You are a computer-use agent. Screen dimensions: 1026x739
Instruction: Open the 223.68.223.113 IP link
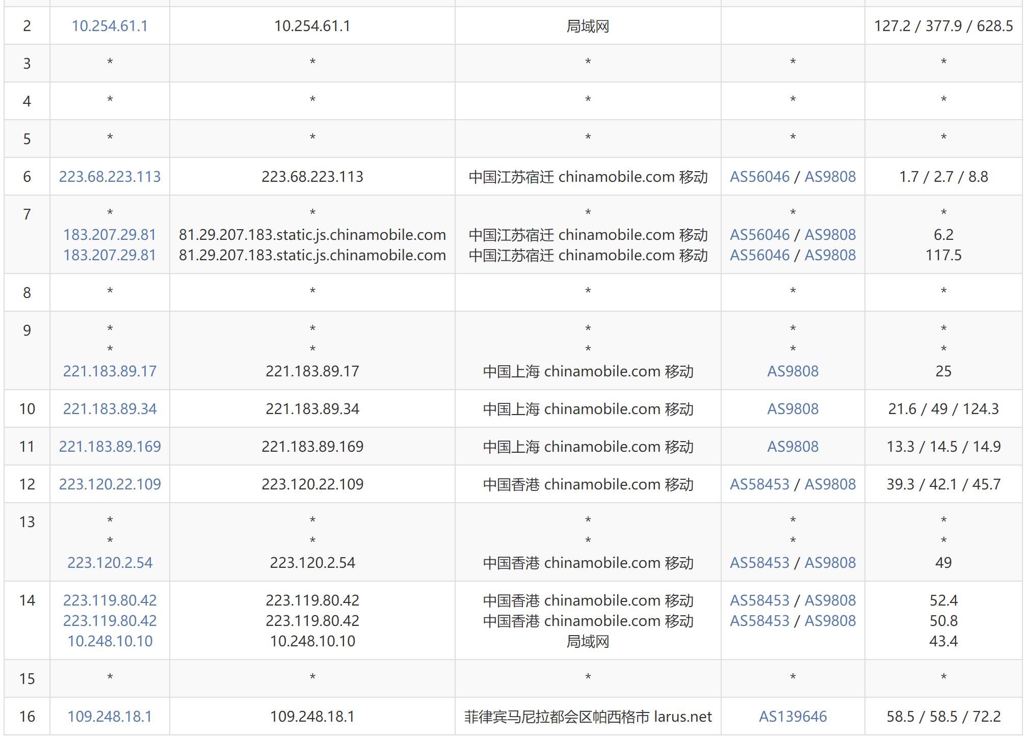pyautogui.click(x=110, y=177)
